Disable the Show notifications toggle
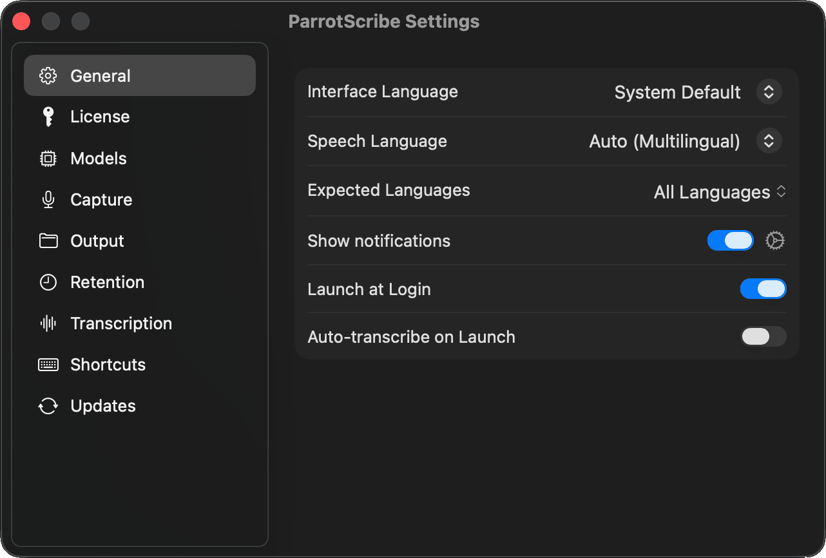This screenshot has height=558, width=826. pyautogui.click(x=730, y=241)
